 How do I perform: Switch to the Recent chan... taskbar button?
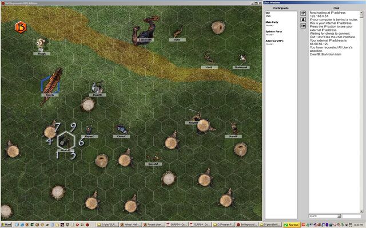(x=153, y=225)
